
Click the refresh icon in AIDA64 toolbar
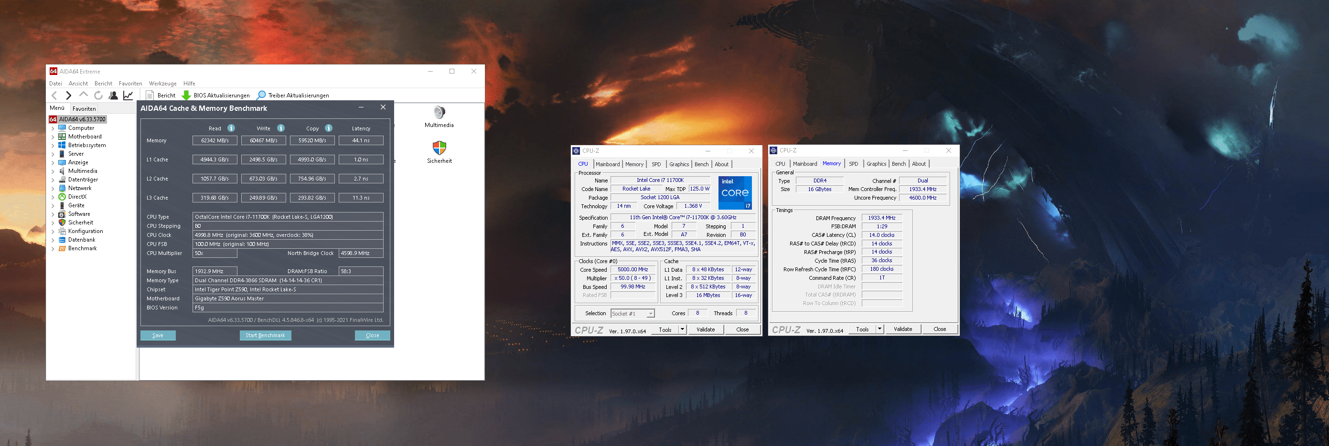point(98,96)
